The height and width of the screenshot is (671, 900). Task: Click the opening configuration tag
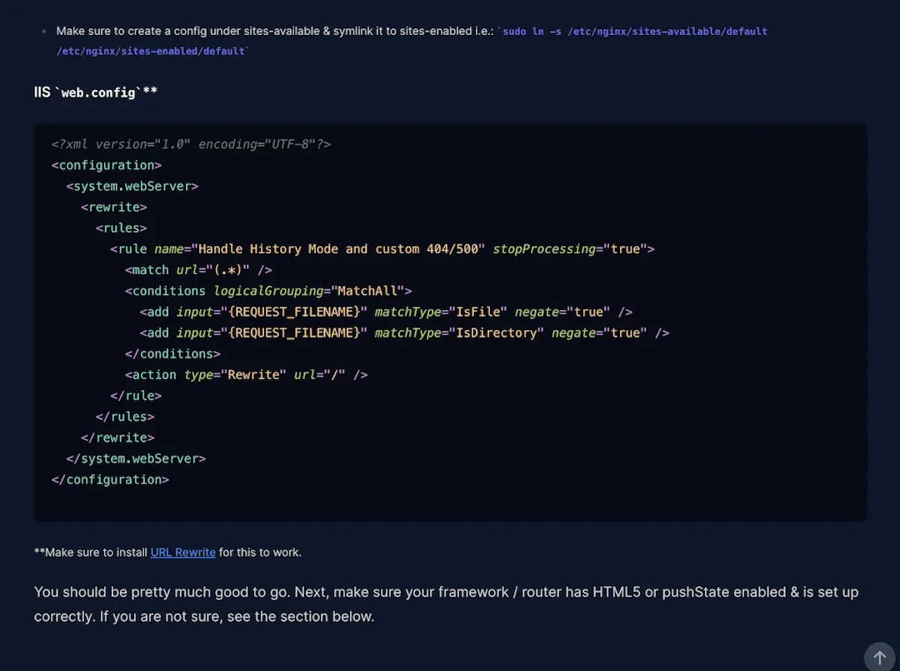107,165
